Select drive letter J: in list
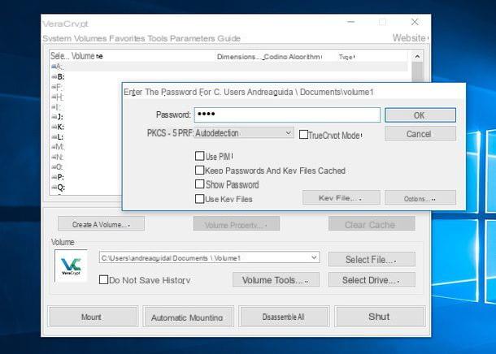Screen dimensions: 496x354 click(57, 117)
